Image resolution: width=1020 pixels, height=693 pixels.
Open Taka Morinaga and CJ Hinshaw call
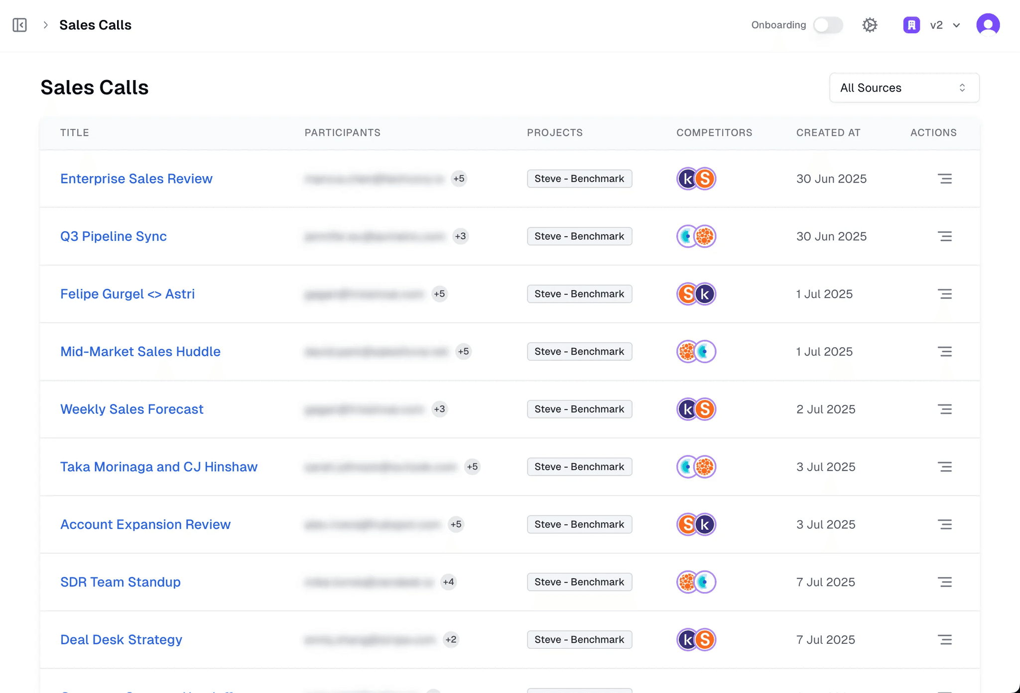(159, 467)
